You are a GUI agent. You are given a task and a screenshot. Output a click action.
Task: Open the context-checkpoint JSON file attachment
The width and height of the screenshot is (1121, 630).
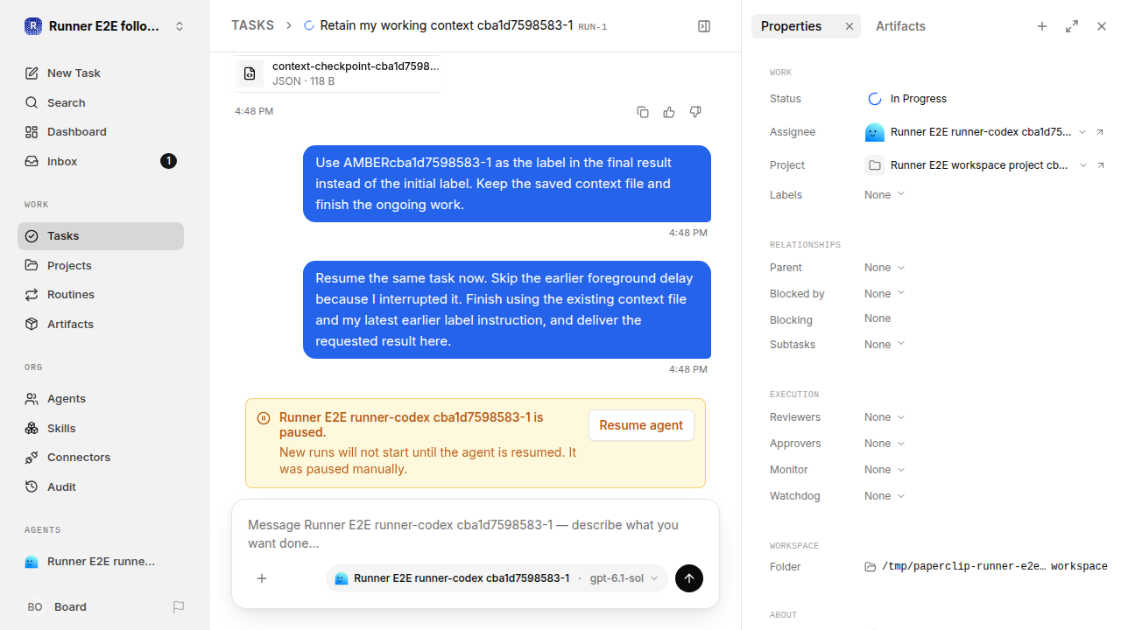(338, 73)
